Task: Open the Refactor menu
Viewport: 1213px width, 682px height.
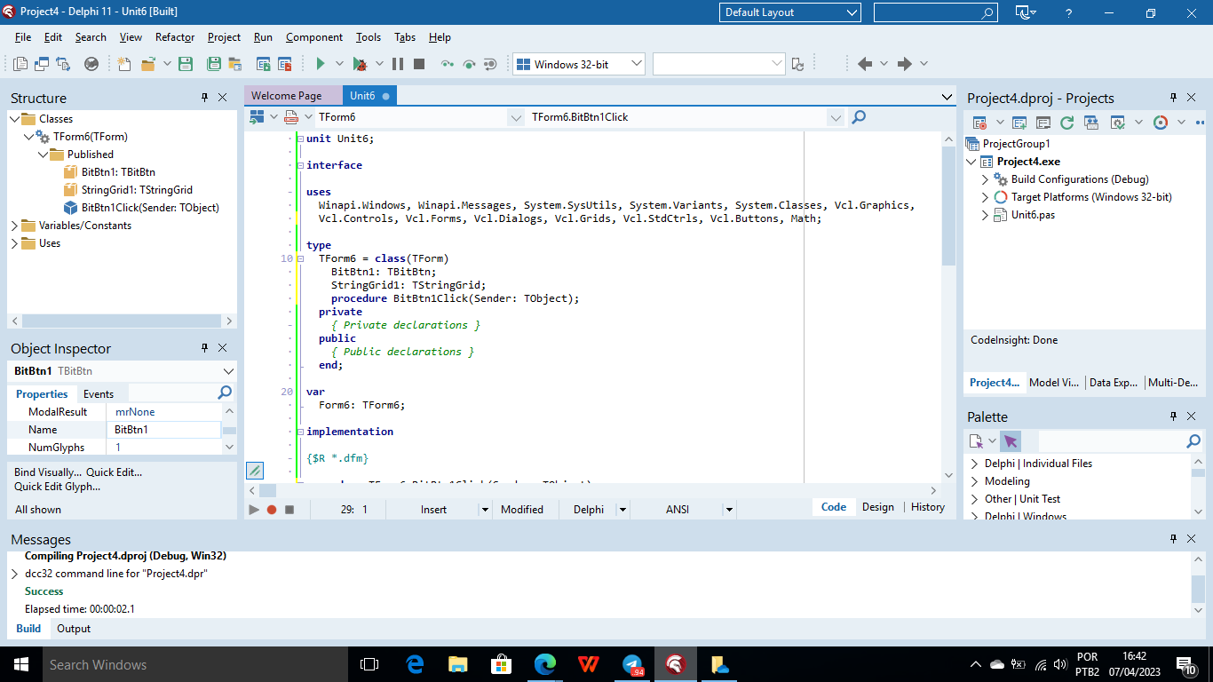Action: (x=175, y=37)
